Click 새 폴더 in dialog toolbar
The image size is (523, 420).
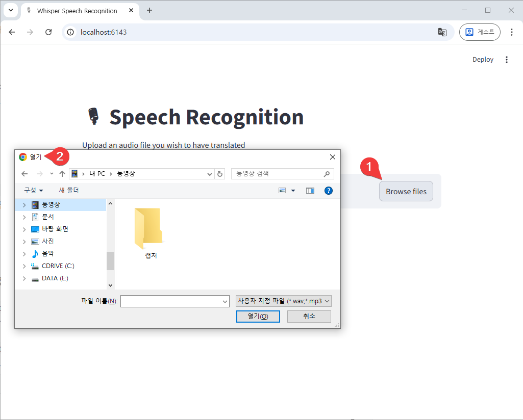coord(69,191)
